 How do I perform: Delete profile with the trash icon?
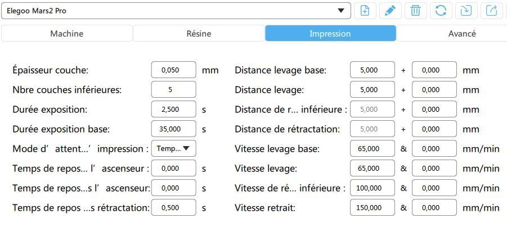(415, 11)
